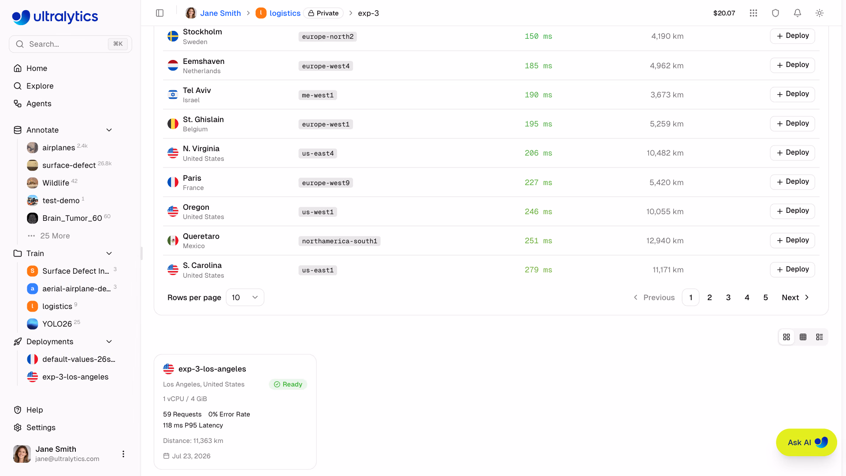
Task: Open Ask AI assistant
Action: click(806, 443)
